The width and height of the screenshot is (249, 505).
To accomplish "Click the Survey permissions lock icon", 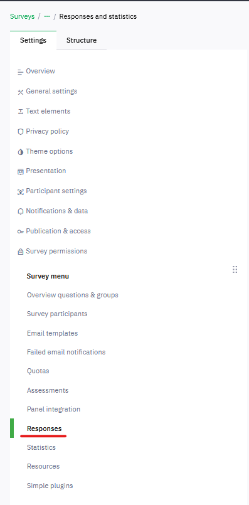I will click(21, 252).
